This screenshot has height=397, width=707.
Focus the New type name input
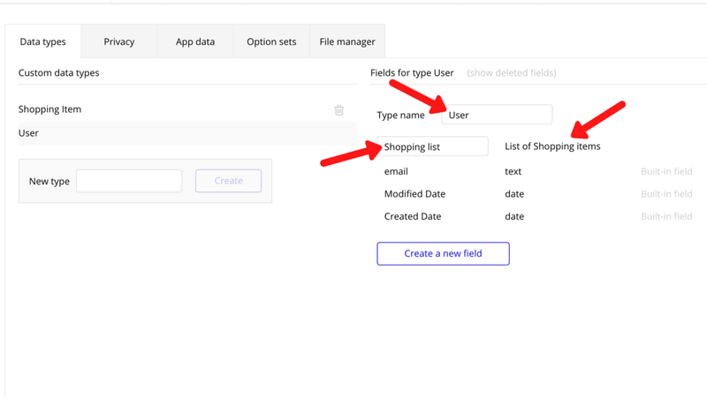coord(129,181)
